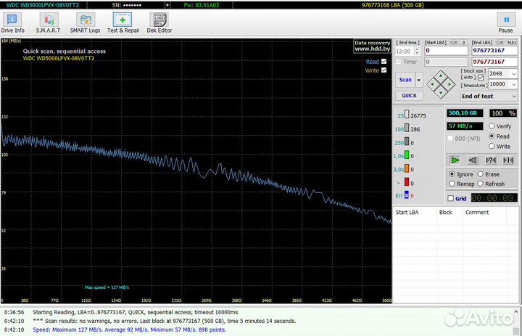Open the Scan button dropdown arrow
The height and width of the screenshot is (336, 522).
click(418, 80)
